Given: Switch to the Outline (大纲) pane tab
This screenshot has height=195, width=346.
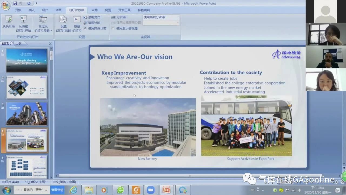Looking at the screenshot, I should pyautogui.click(x=18, y=44).
